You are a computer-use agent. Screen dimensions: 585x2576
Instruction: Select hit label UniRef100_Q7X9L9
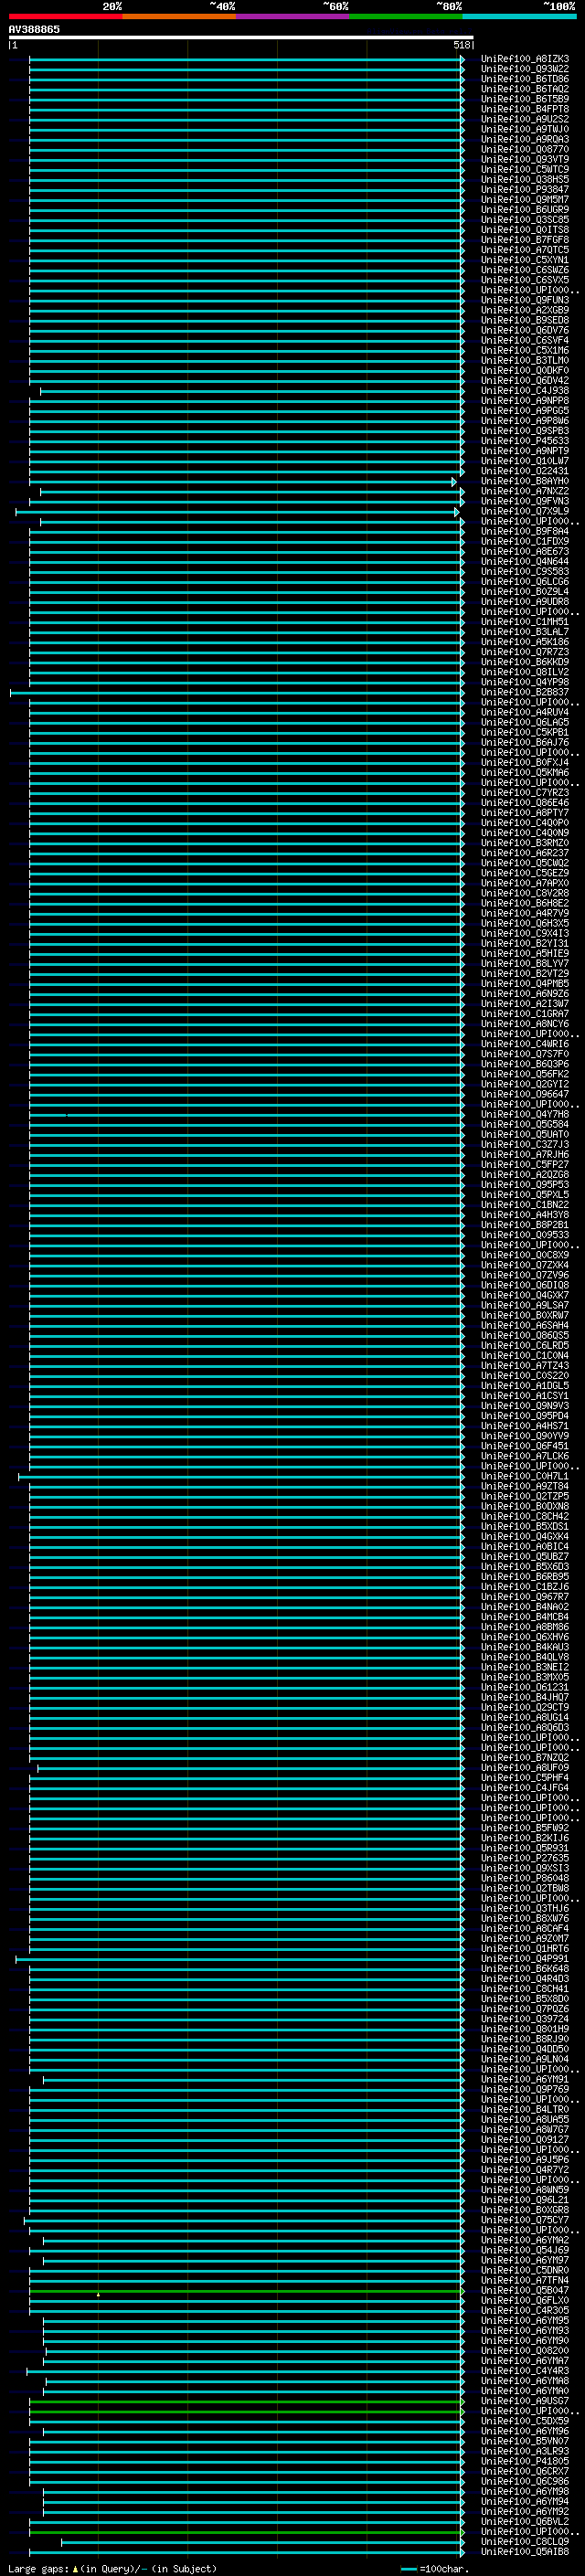coord(525,512)
